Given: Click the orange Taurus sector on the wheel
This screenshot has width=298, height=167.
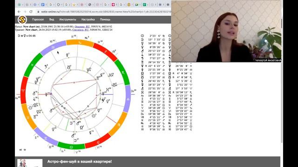Looking at the screenshot, I should [28, 117].
